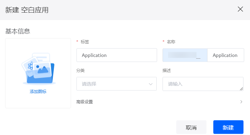
Task: Click the 基本信息 section heading
Action: coord(17,31)
